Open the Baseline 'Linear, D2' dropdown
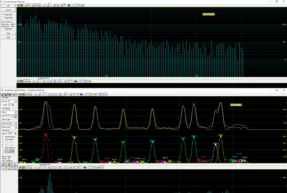 tap(9, 101)
